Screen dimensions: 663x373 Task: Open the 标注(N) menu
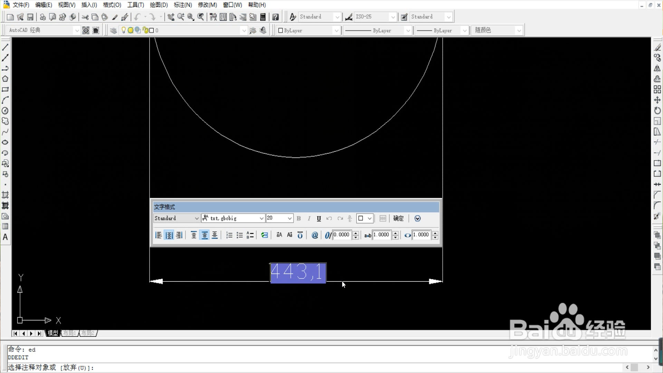(x=183, y=5)
